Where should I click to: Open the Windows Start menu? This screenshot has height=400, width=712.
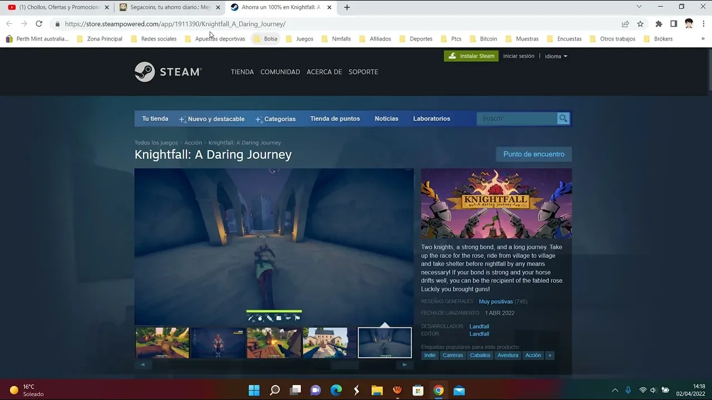click(x=254, y=390)
